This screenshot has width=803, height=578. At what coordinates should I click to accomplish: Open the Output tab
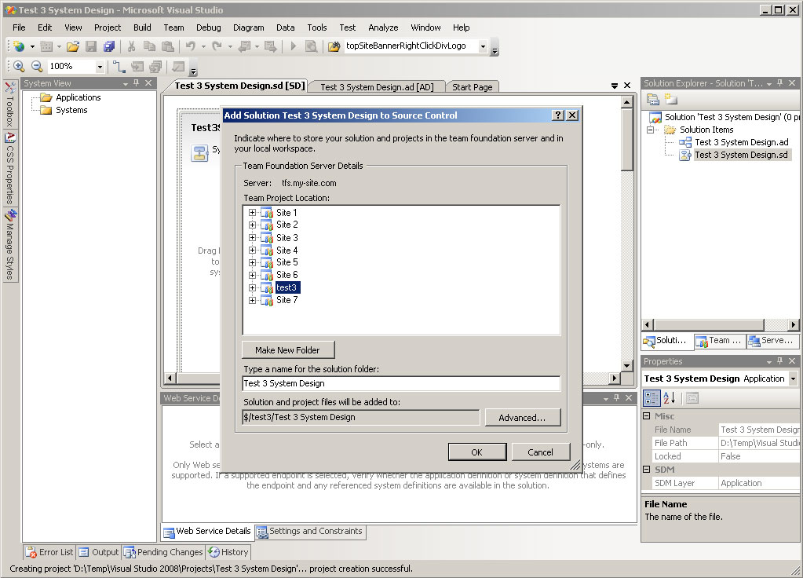(100, 552)
